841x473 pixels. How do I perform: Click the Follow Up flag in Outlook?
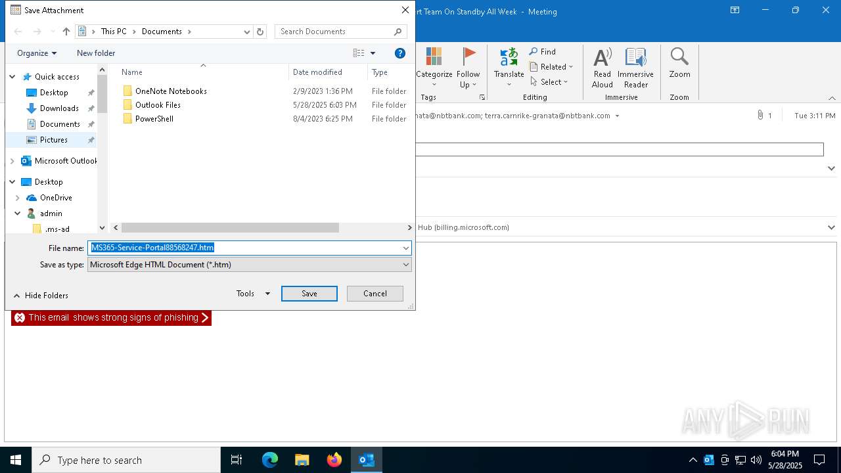tap(468, 68)
